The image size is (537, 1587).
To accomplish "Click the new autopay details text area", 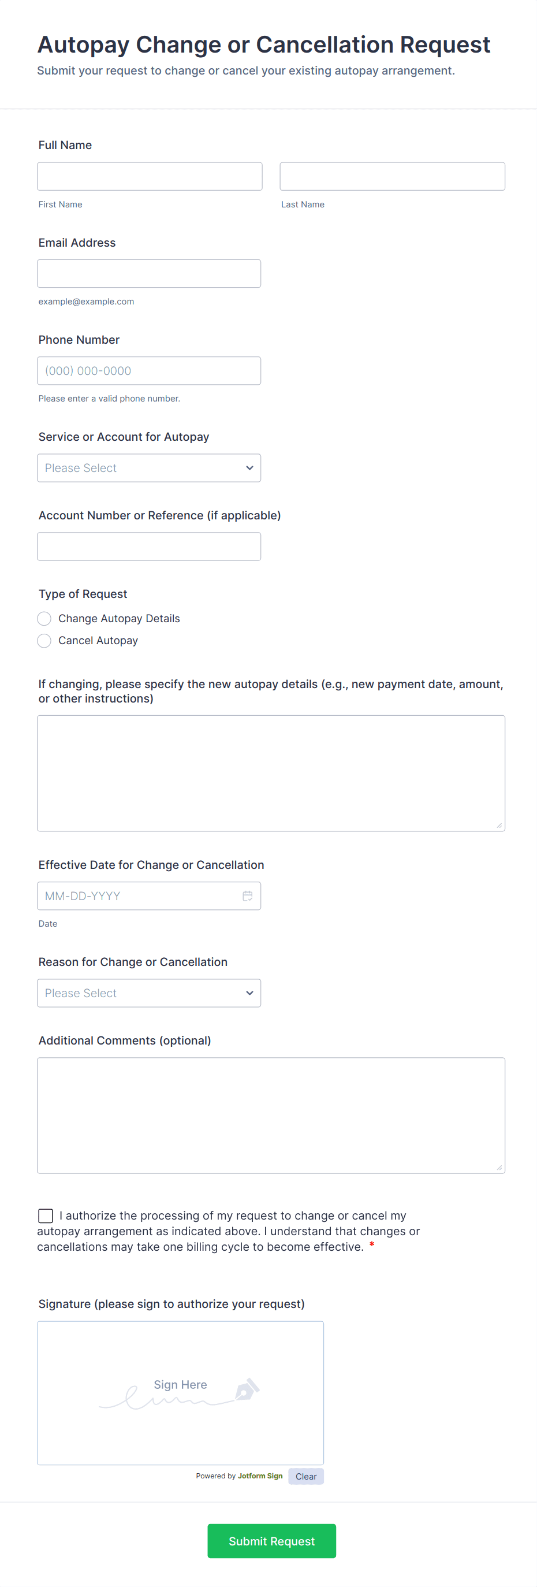I will coord(271,773).
